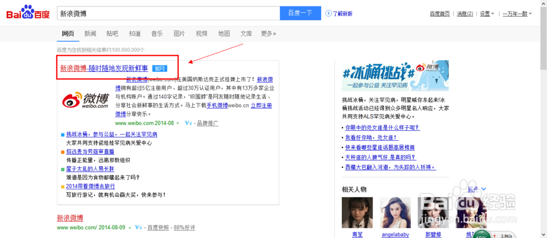Open 招远麦当劳庭审直播 link
This screenshot has height=238, width=547.
(90, 152)
